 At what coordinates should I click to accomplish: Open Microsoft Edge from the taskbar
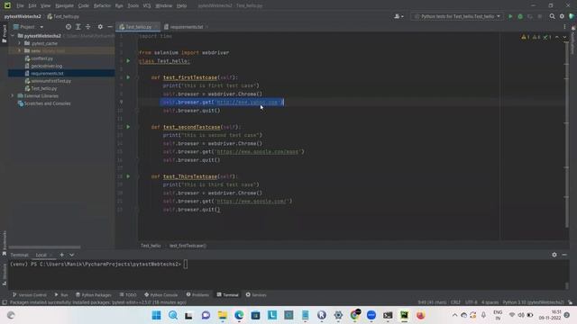(239, 315)
